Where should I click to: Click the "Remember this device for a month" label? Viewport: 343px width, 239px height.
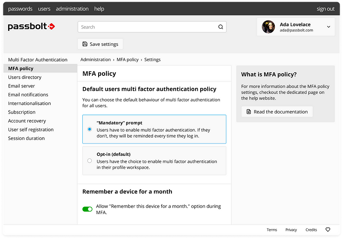[x=158, y=209]
